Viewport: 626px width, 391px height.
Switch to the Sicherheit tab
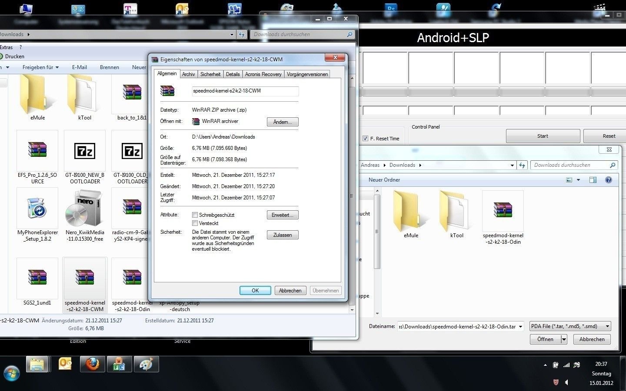(210, 74)
